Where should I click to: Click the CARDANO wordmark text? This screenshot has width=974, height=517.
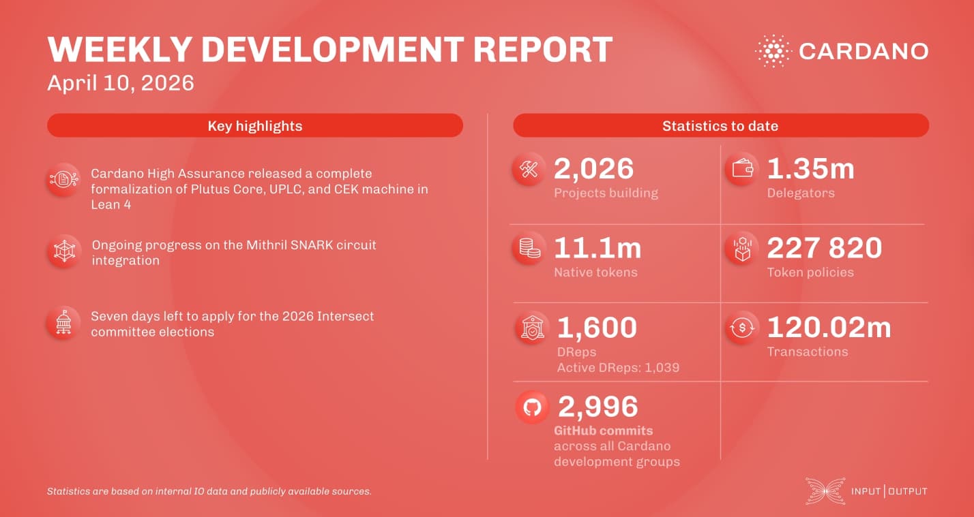point(864,50)
